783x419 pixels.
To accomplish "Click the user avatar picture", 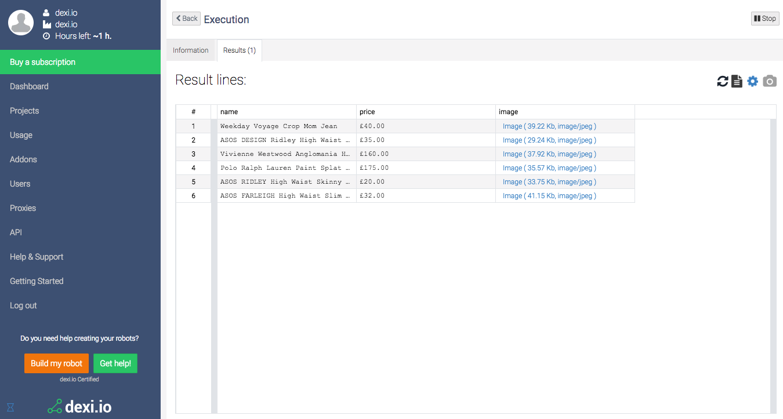I will click(x=21, y=23).
